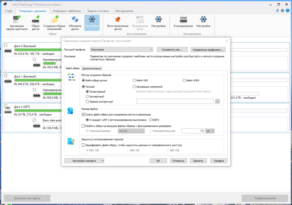This screenshot has height=205, width=292.
Task: Open highlighted Настройки in Образ group
Action: coord(92,23)
